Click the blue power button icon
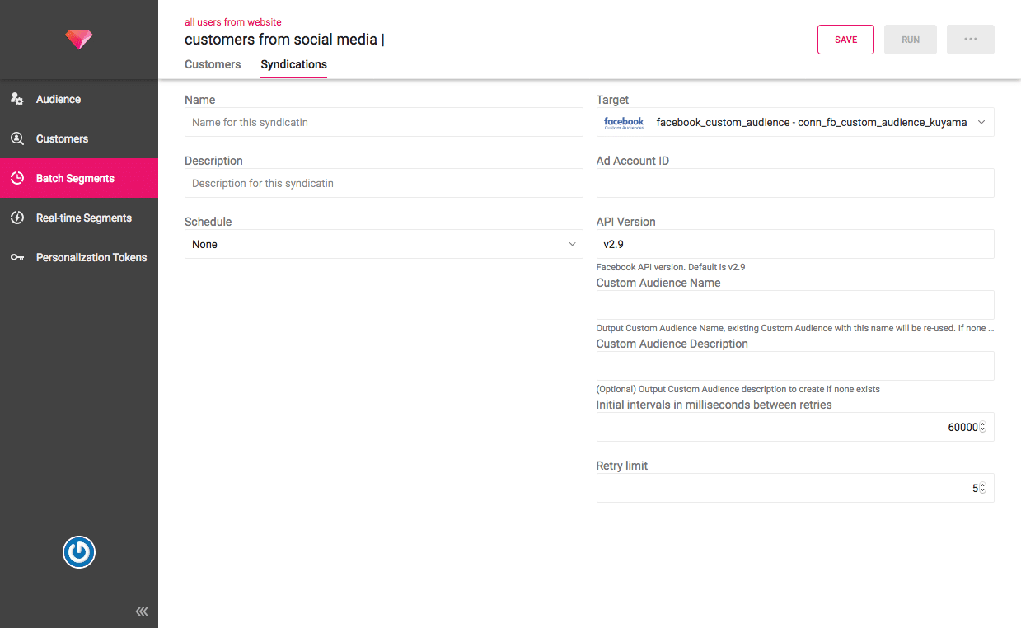Image resolution: width=1021 pixels, height=628 pixels. click(79, 552)
